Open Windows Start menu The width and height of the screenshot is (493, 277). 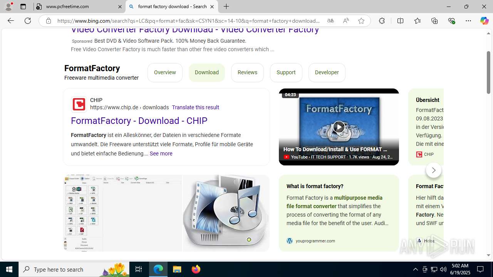9,269
